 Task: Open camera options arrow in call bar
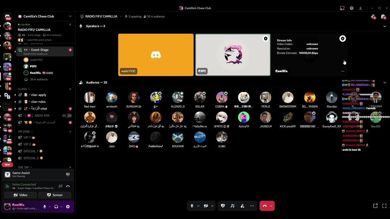(212, 206)
